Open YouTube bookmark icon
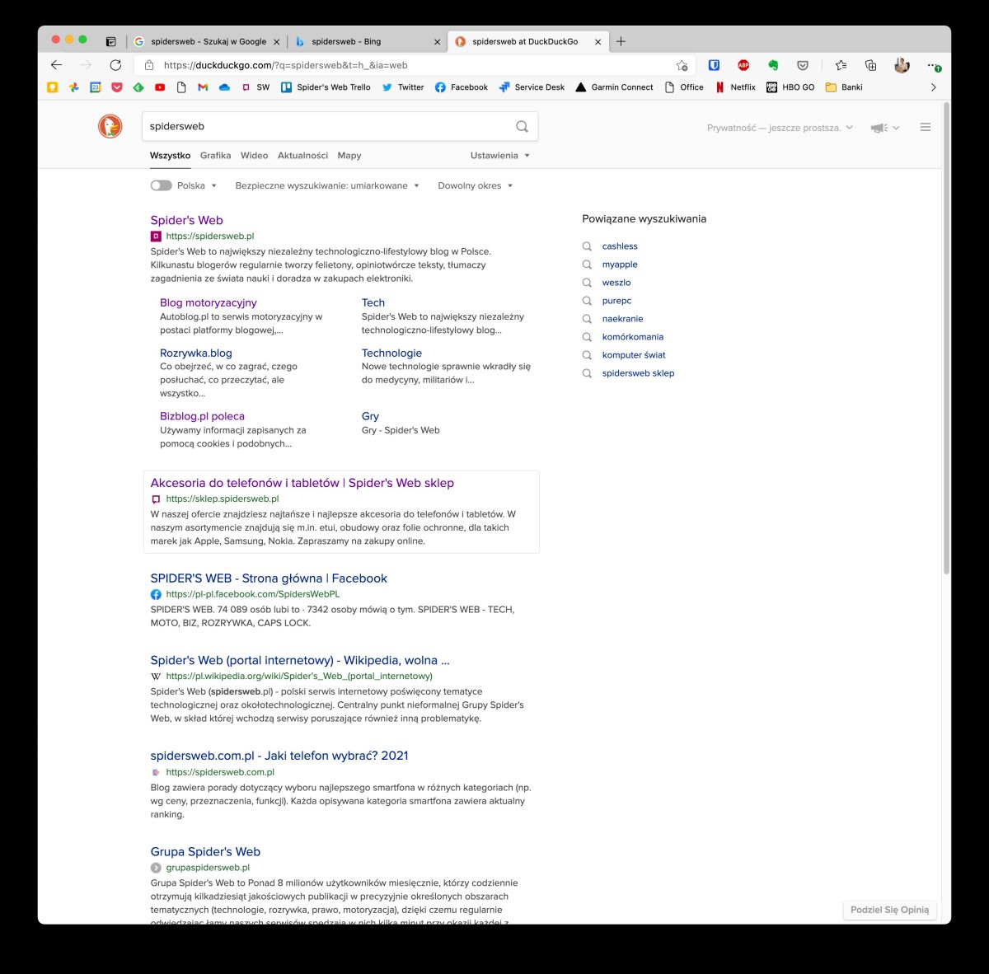The image size is (989, 974). click(160, 87)
